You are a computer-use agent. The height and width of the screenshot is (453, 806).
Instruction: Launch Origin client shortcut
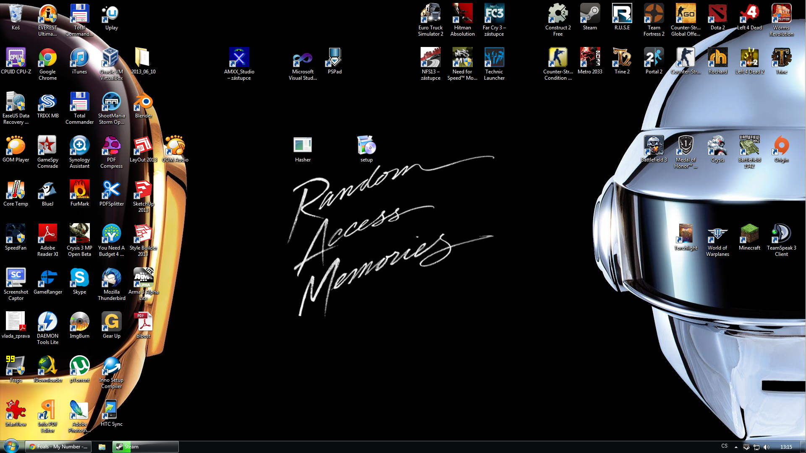click(x=781, y=149)
